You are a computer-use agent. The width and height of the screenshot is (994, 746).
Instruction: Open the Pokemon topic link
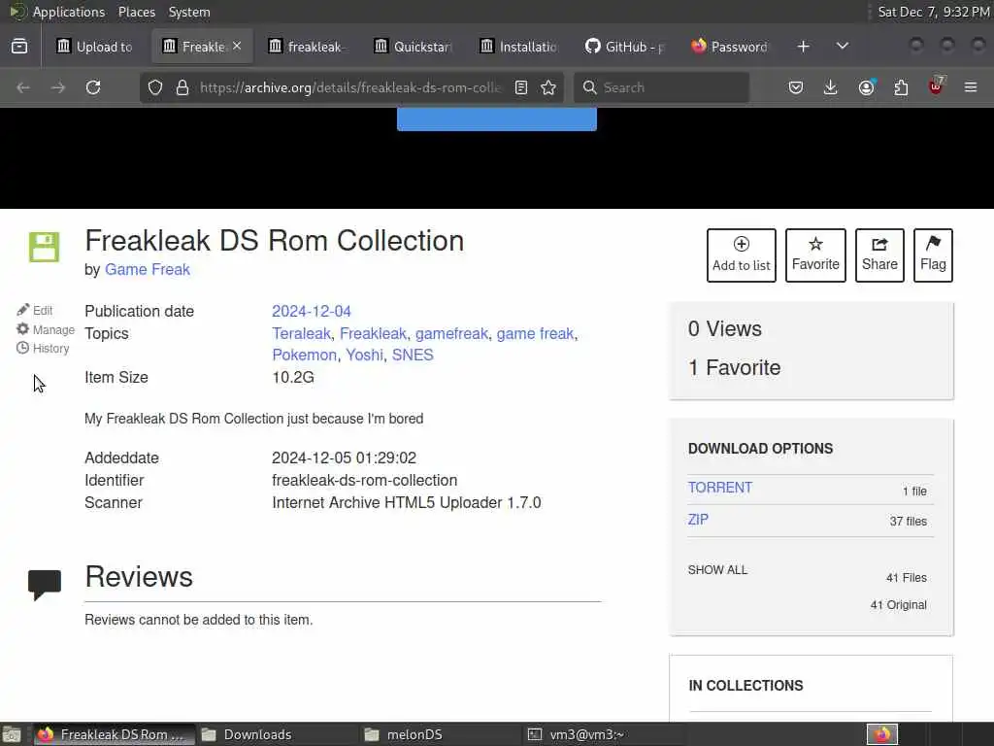[x=304, y=356]
